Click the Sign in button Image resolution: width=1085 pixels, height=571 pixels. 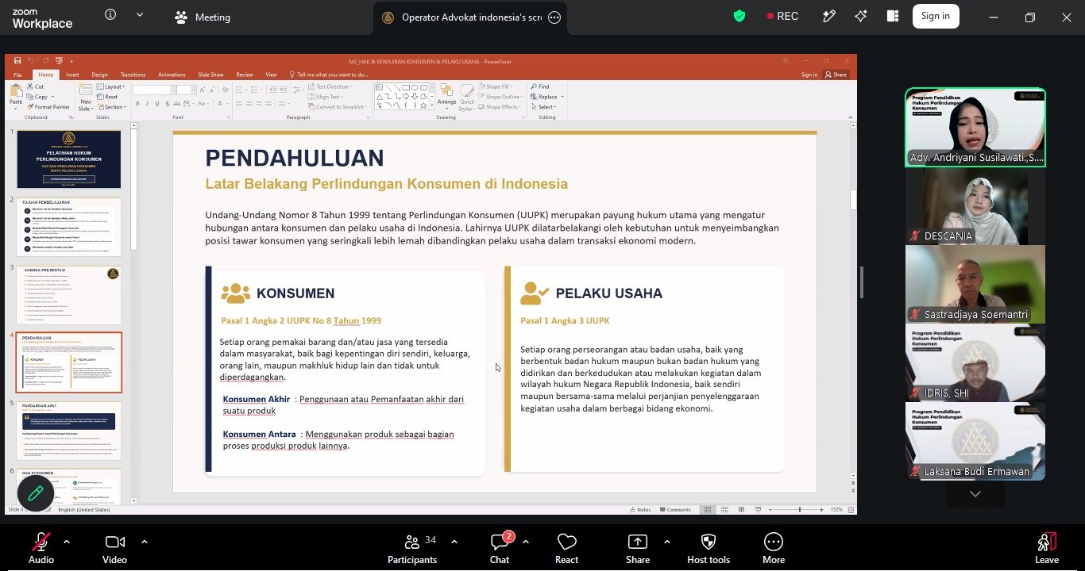[x=936, y=16]
